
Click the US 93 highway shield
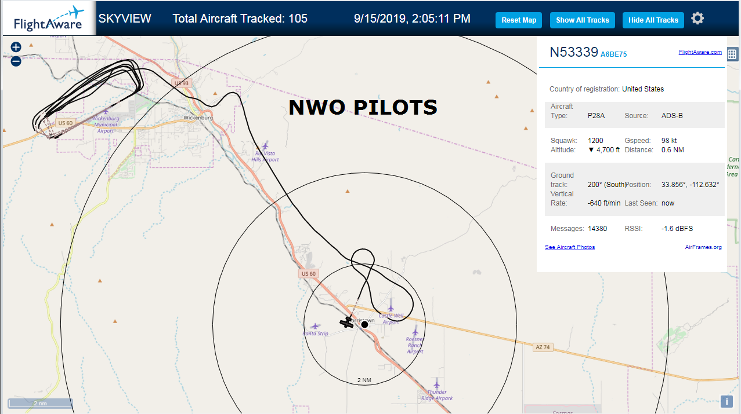(x=182, y=83)
